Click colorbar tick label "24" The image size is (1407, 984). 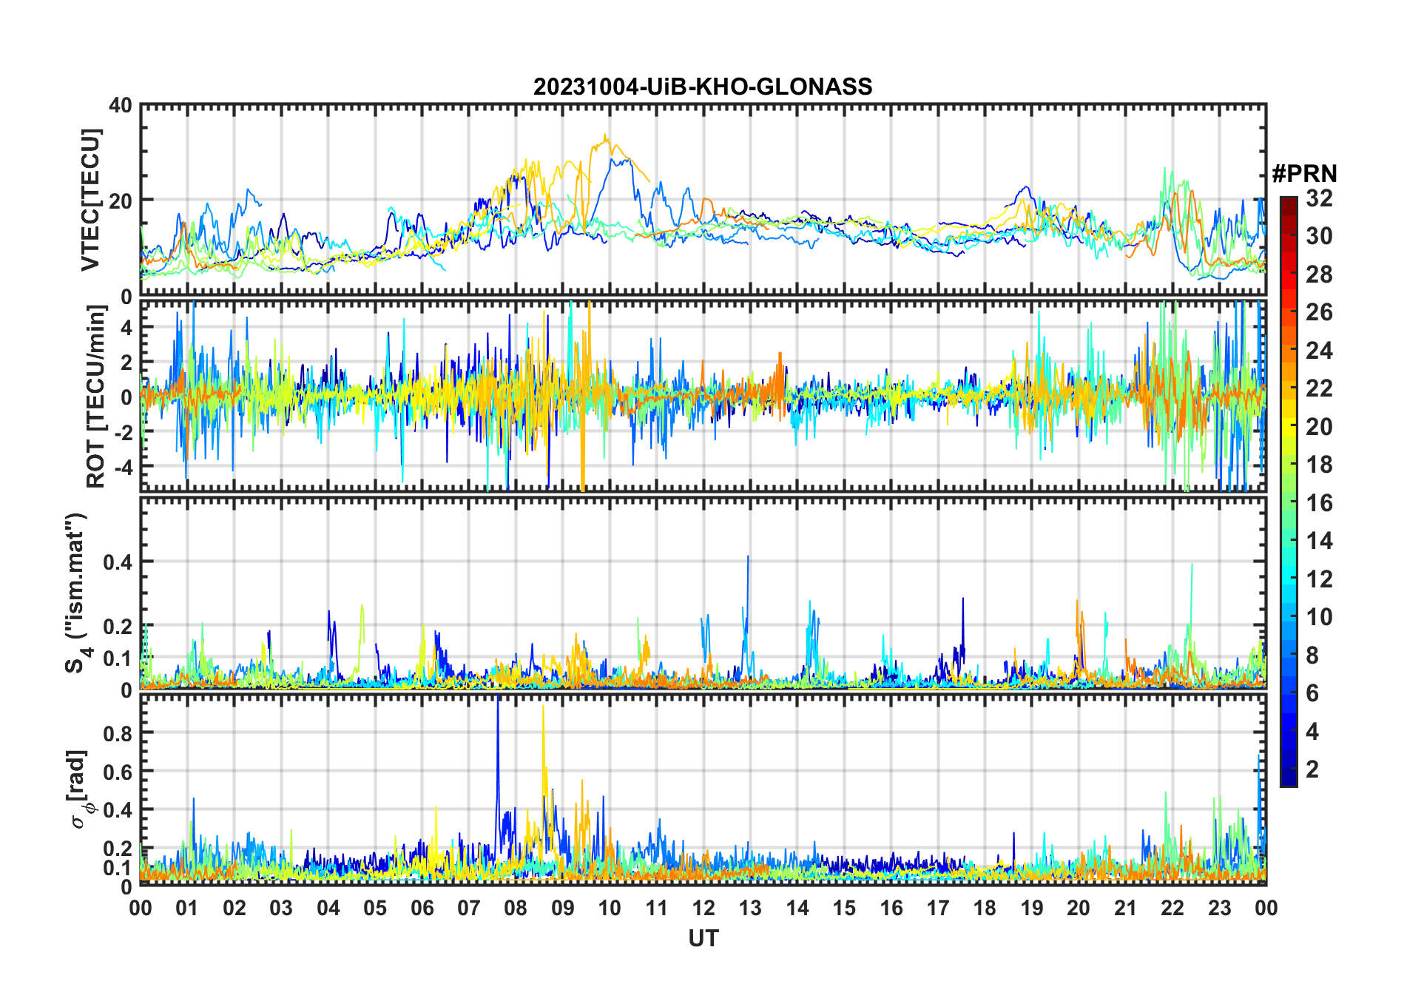tap(1319, 351)
